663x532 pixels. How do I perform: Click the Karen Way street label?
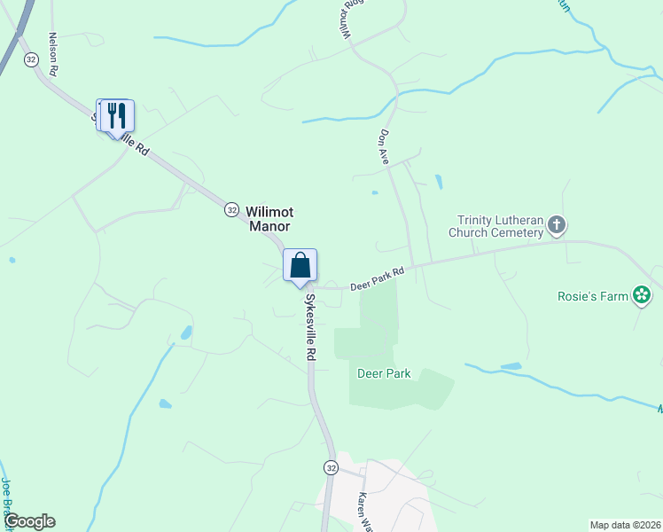pyautogui.click(x=364, y=512)
